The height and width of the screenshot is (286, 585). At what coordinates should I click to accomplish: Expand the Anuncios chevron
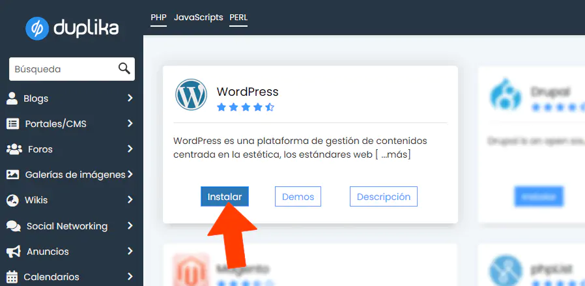coord(130,251)
